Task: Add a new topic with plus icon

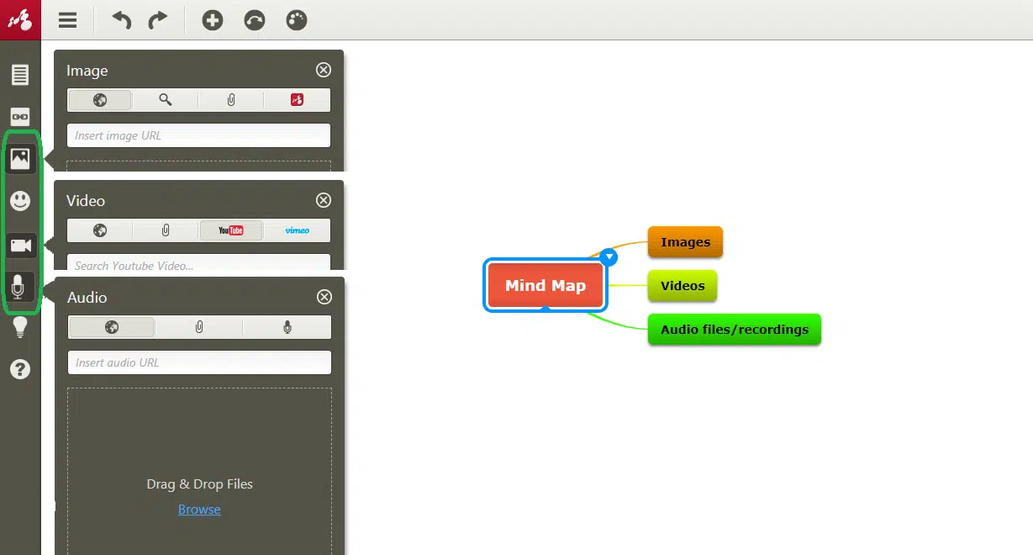Action: (x=213, y=20)
